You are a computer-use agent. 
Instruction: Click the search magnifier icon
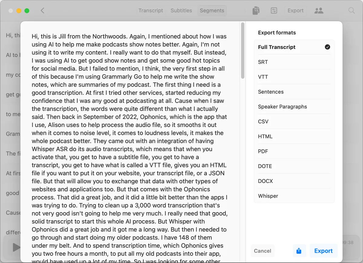[x=352, y=11]
